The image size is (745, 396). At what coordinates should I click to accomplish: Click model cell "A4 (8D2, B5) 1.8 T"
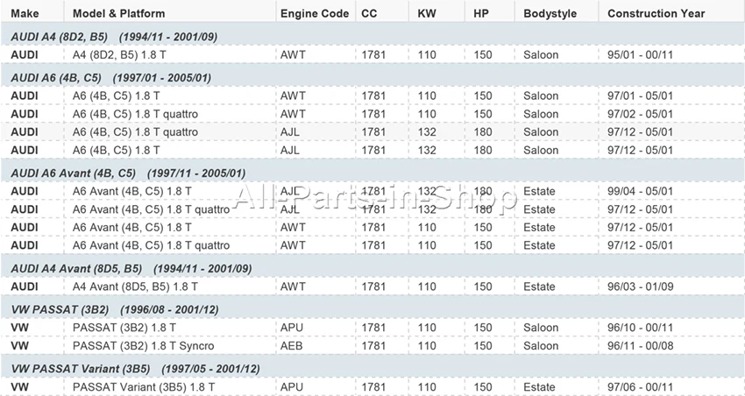(x=119, y=55)
